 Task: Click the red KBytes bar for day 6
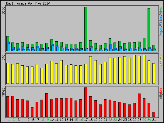(32, 112)
